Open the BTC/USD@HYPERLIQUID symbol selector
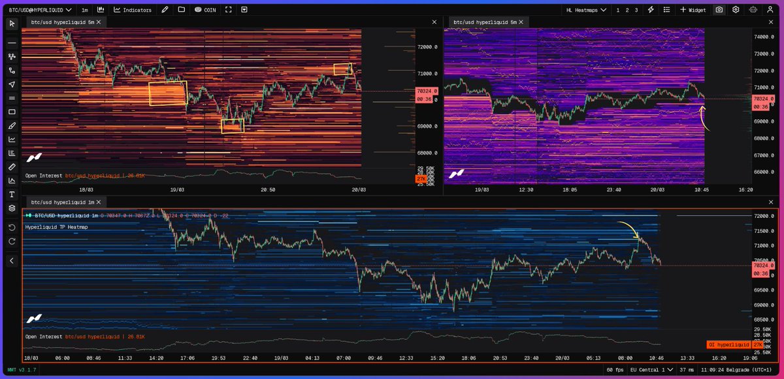Viewport: 784px width, 379px height. (x=40, y=10)
